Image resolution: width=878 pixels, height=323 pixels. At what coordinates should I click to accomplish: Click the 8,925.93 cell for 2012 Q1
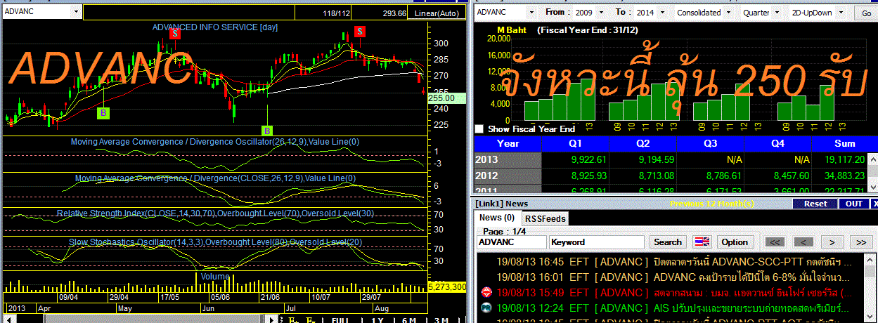coord(575,176)
